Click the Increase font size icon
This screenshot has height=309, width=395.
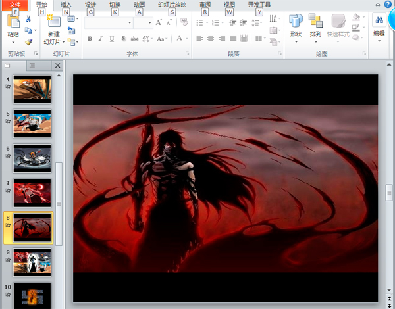tap(159, 22)
